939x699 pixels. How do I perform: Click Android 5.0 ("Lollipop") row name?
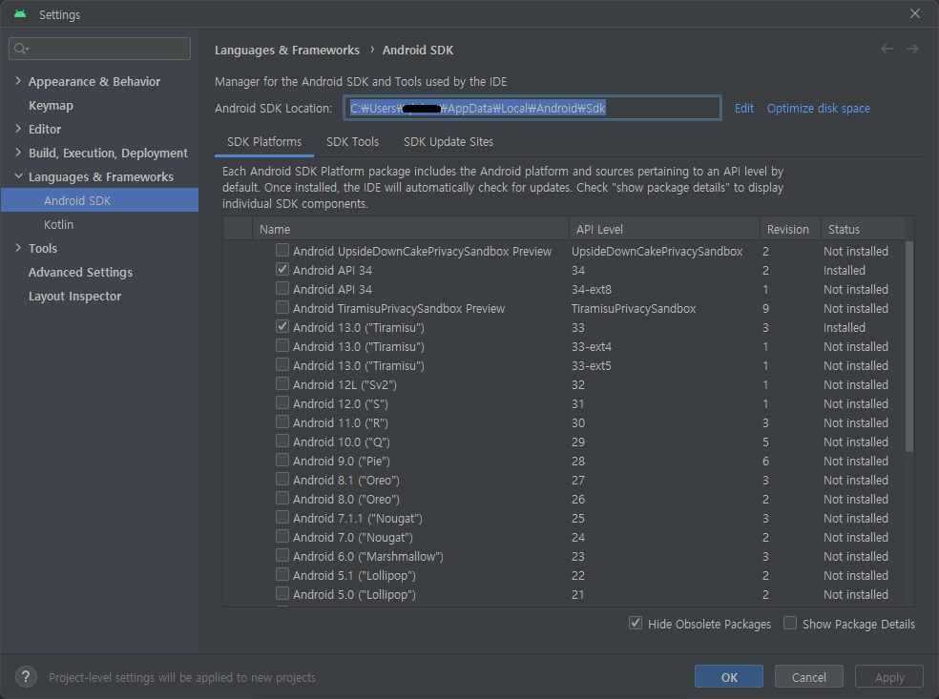click(354, 595)
